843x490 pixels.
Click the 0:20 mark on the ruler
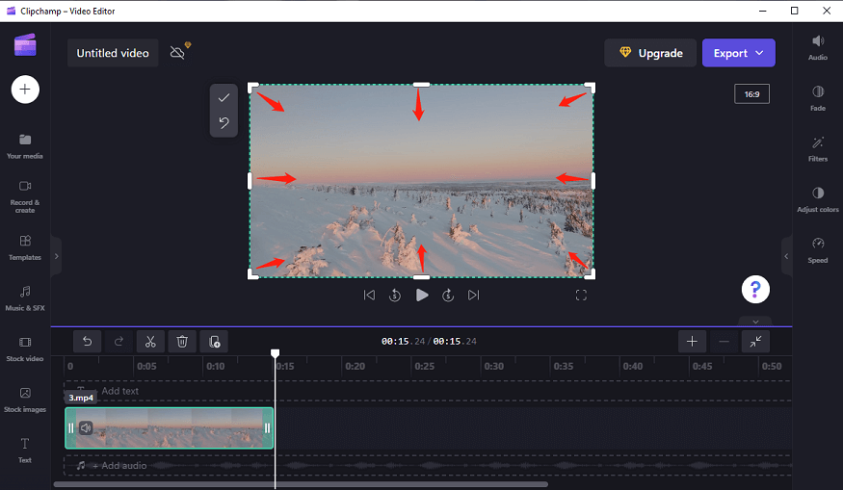click(355, 367)
